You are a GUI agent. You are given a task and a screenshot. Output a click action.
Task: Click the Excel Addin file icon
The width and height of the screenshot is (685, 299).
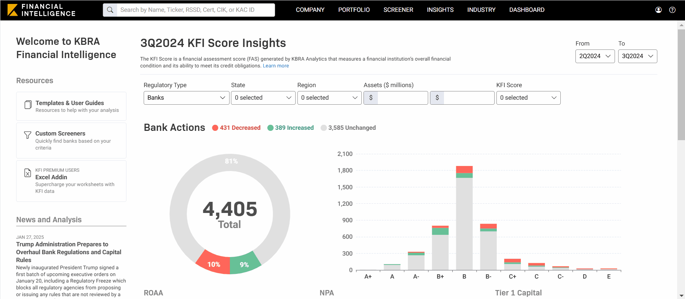point(28,173)
